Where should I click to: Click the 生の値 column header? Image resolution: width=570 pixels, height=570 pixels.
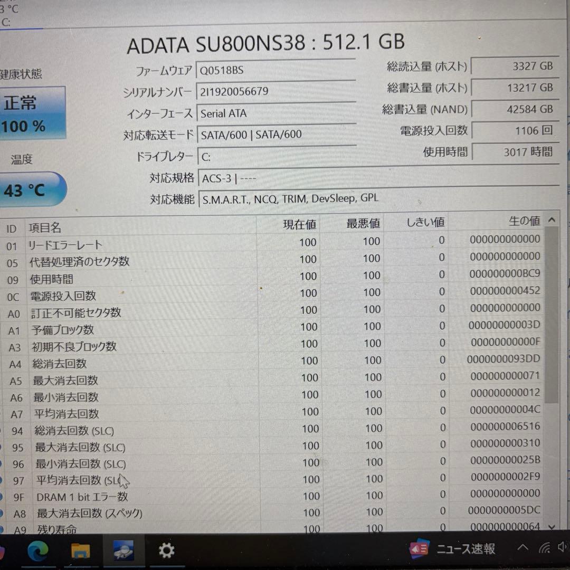[x=496, y=221]
